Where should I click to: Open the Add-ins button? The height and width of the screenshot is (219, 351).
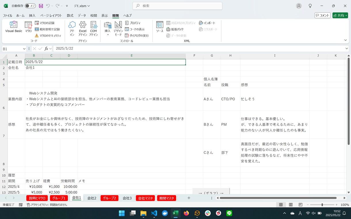click(x=72, y=29)
